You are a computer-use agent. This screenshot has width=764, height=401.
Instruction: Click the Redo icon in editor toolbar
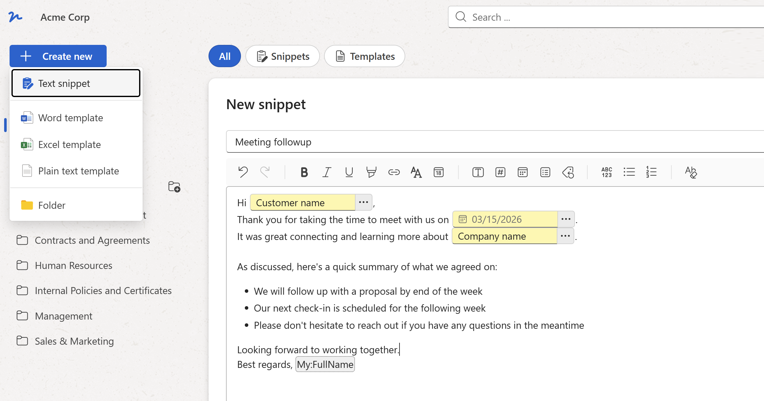265,172
